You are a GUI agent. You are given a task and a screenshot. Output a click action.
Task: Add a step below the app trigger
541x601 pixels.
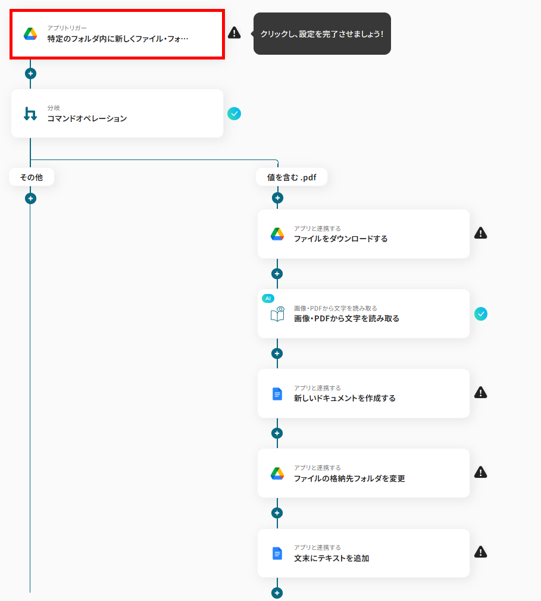click(31, 74)
